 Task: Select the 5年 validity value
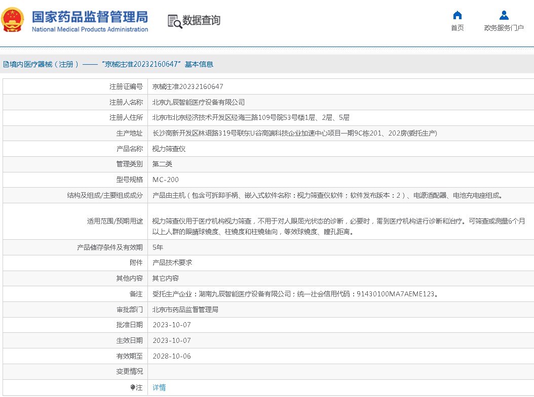pyautogui.click(x=158, y=247)
